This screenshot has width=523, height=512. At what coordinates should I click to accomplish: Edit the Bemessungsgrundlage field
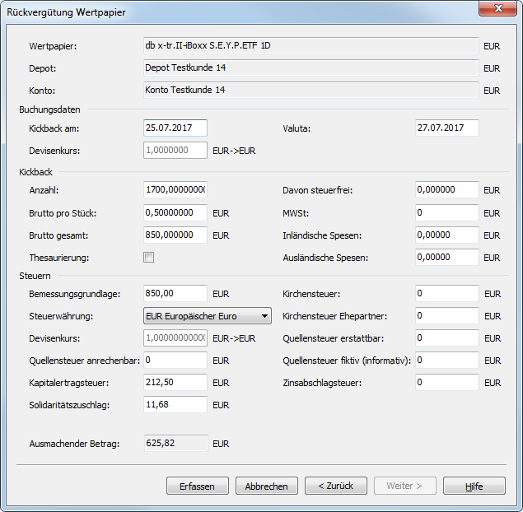pyautogui.click(x=175, y=293)
